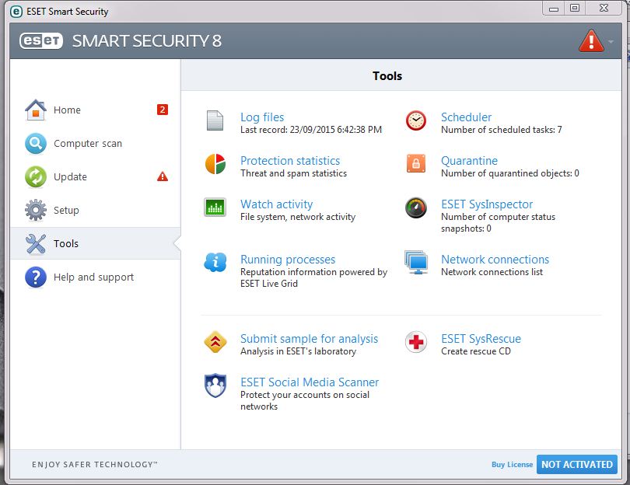This screenshot has width=630, height=485.
Task: Click the Buy License link
Action: tap(512, 465)
